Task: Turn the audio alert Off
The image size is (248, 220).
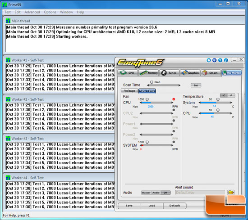Action: tap(165, 193)
